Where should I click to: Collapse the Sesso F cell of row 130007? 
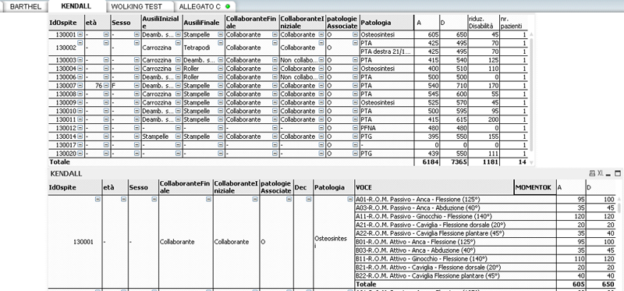[x=137, y=86]
